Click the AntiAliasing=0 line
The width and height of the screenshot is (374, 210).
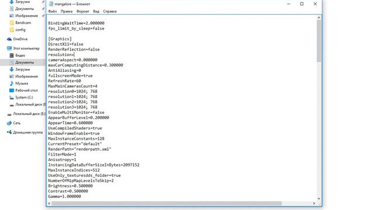point(65,71)
